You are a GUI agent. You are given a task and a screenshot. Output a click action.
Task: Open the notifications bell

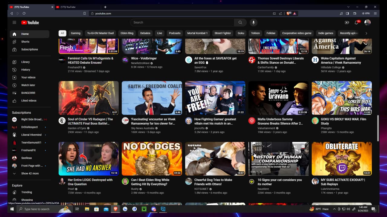pyautogui.click(x=356, y=22)
